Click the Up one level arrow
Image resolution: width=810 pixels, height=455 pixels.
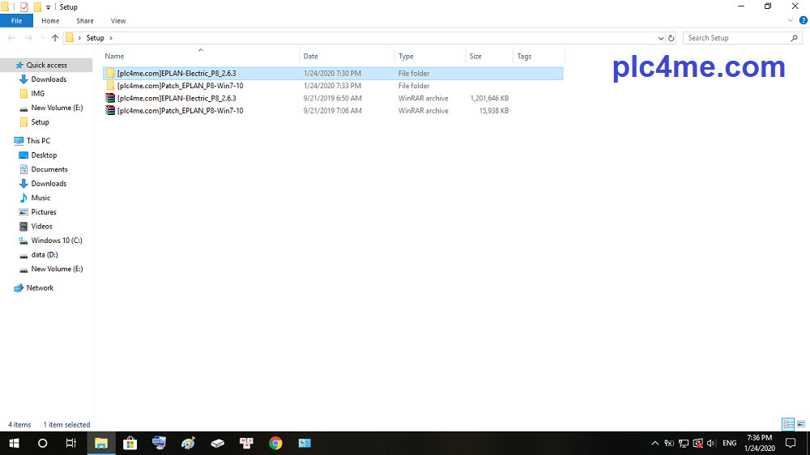coord(55,38)
